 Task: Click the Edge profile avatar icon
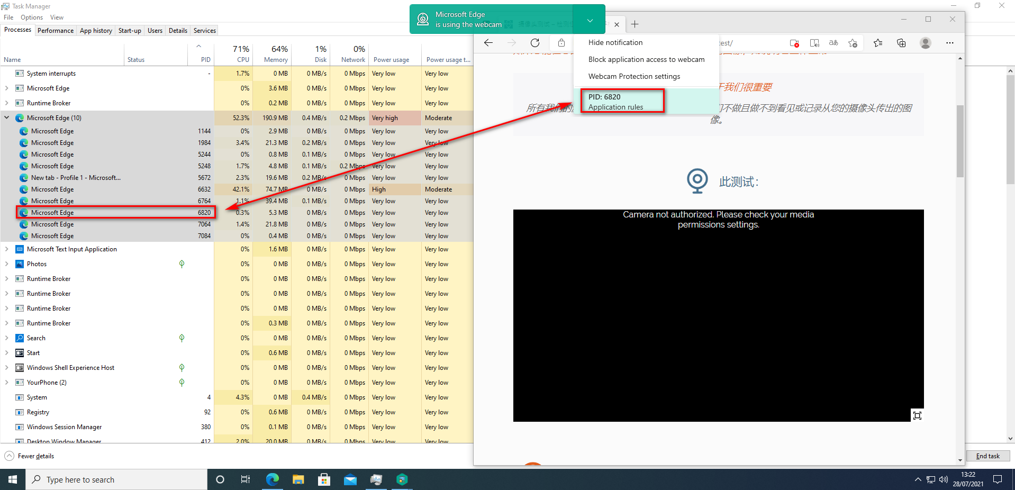coord(925,43)
